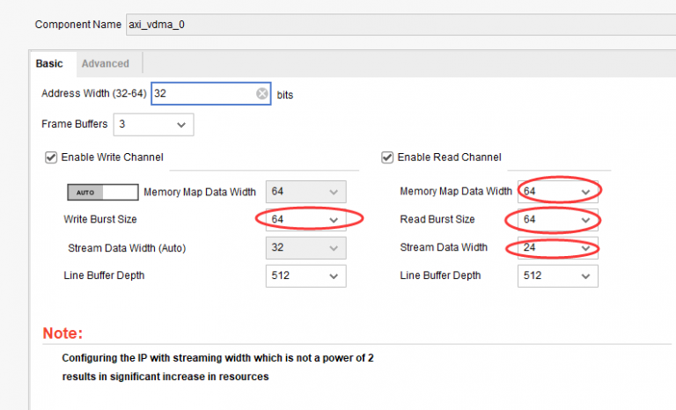Screen dimensions: 676x410
Task: Click the disabled write Memory Map Data Width dropdown
Action: click(305, 192)
